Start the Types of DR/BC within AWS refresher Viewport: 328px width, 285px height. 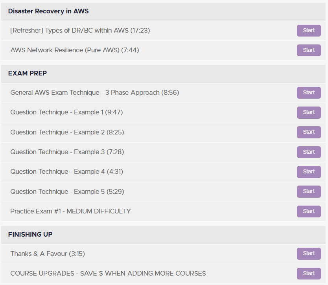tap(309, 31)
